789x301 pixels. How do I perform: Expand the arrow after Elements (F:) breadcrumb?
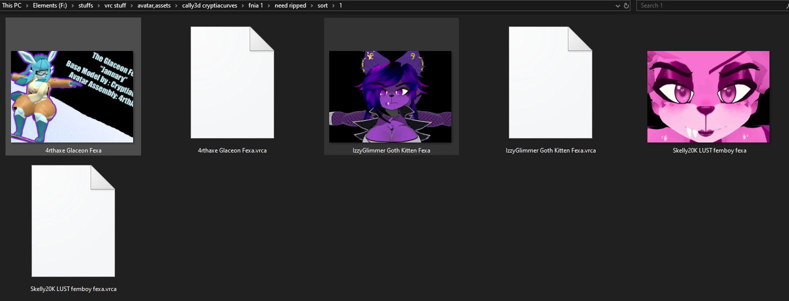tap(73, 5)
